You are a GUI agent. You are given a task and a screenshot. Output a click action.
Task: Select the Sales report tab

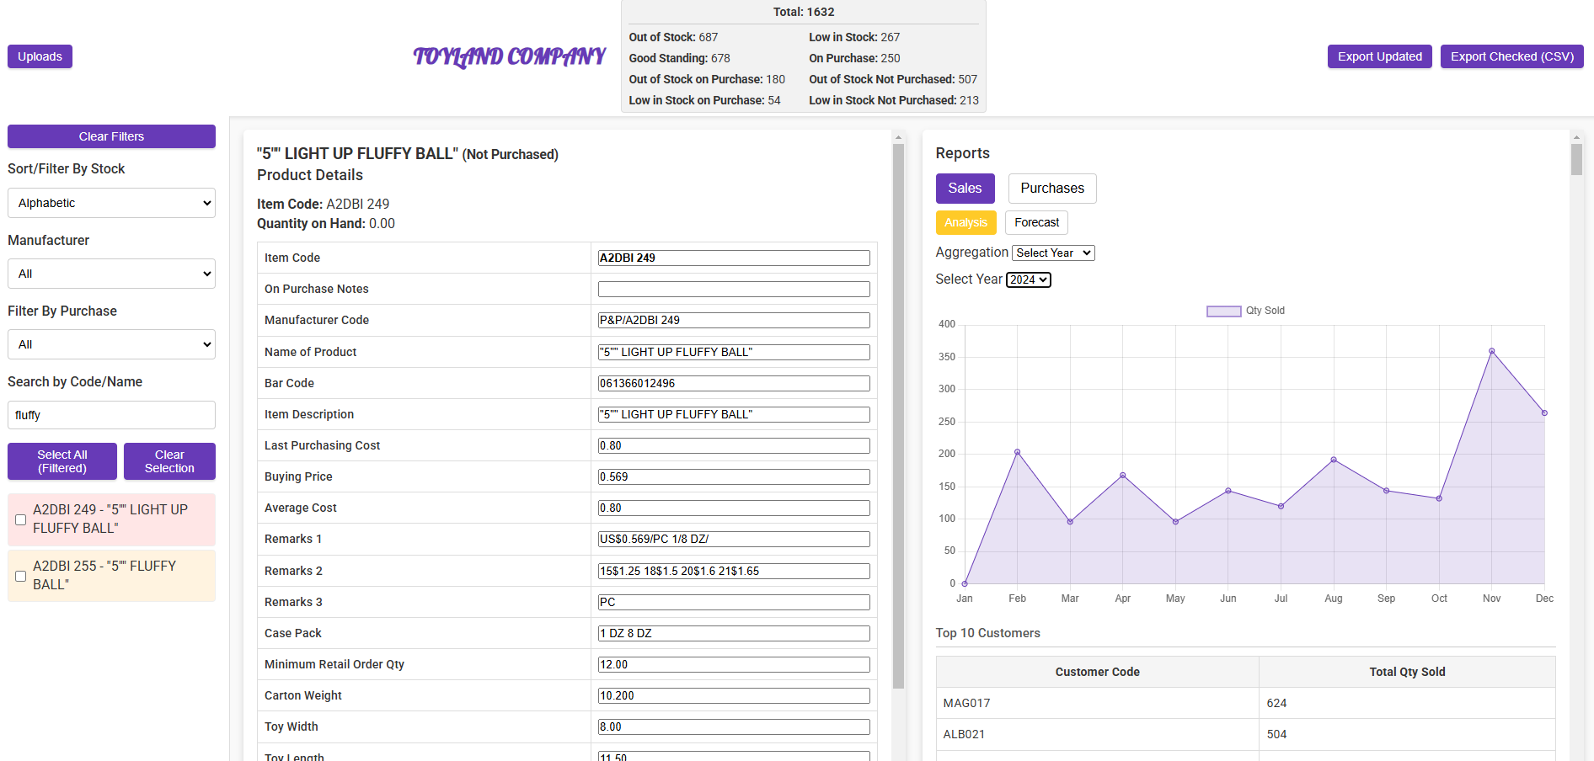tap(965, 189)
